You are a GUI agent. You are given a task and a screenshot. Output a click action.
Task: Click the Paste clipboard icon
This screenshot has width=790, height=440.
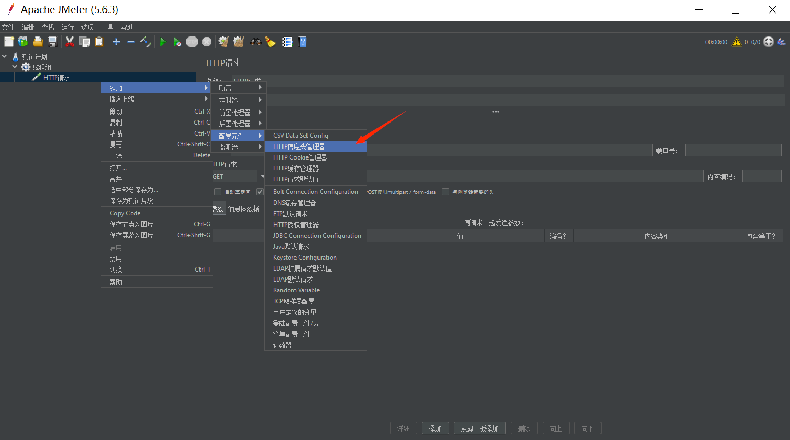pyautogui.click(x=99, y=42)
